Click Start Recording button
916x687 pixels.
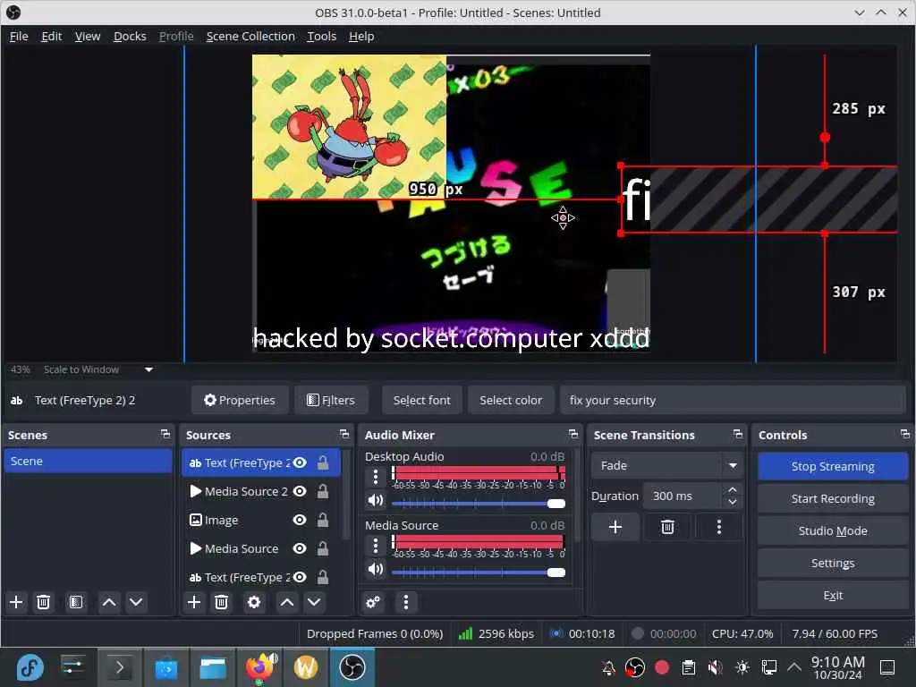click(833, 498)
